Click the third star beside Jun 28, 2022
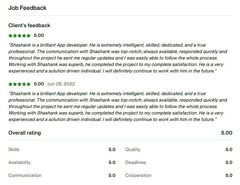 pyautogui.click(x=20, y=84)
